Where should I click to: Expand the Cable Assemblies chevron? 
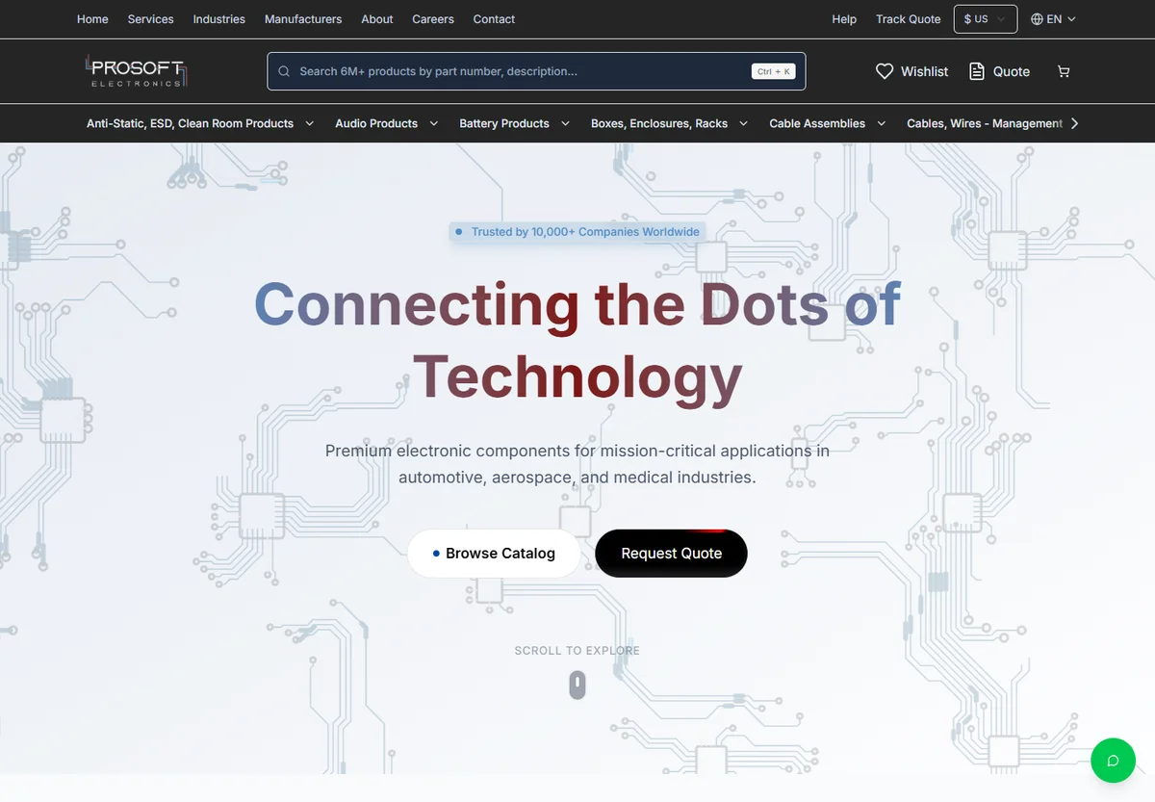881,123
